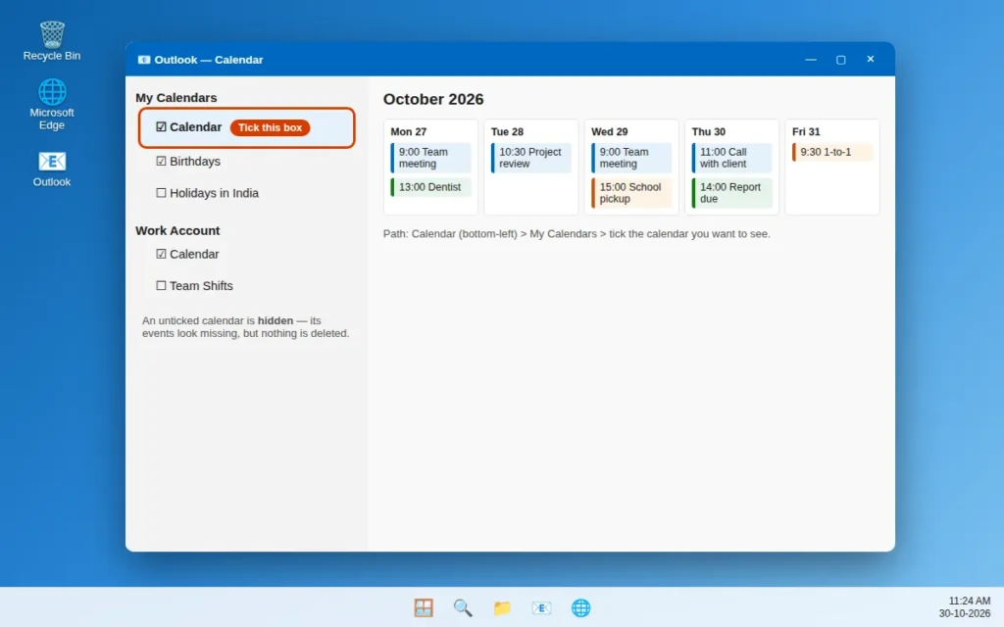
Task: Open the 11:00 Call with client event
Action: 731,158
